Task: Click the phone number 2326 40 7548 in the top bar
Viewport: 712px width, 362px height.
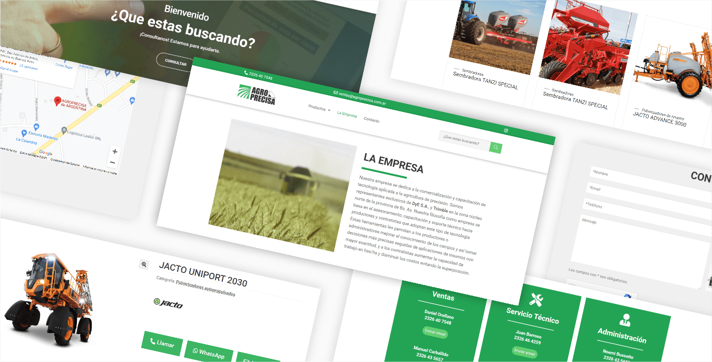Action: click(260, 77)
